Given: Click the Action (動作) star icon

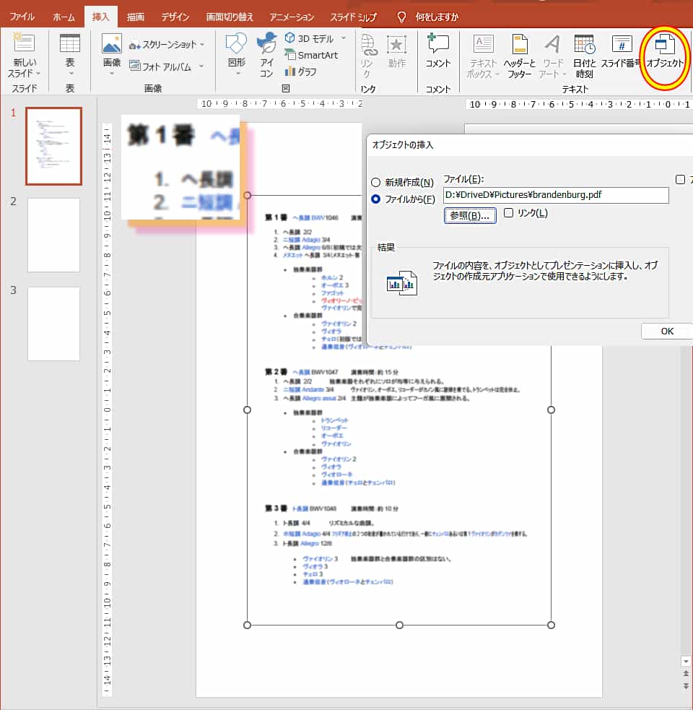Looking at the screenshot, I should click(x=396, y=44).
